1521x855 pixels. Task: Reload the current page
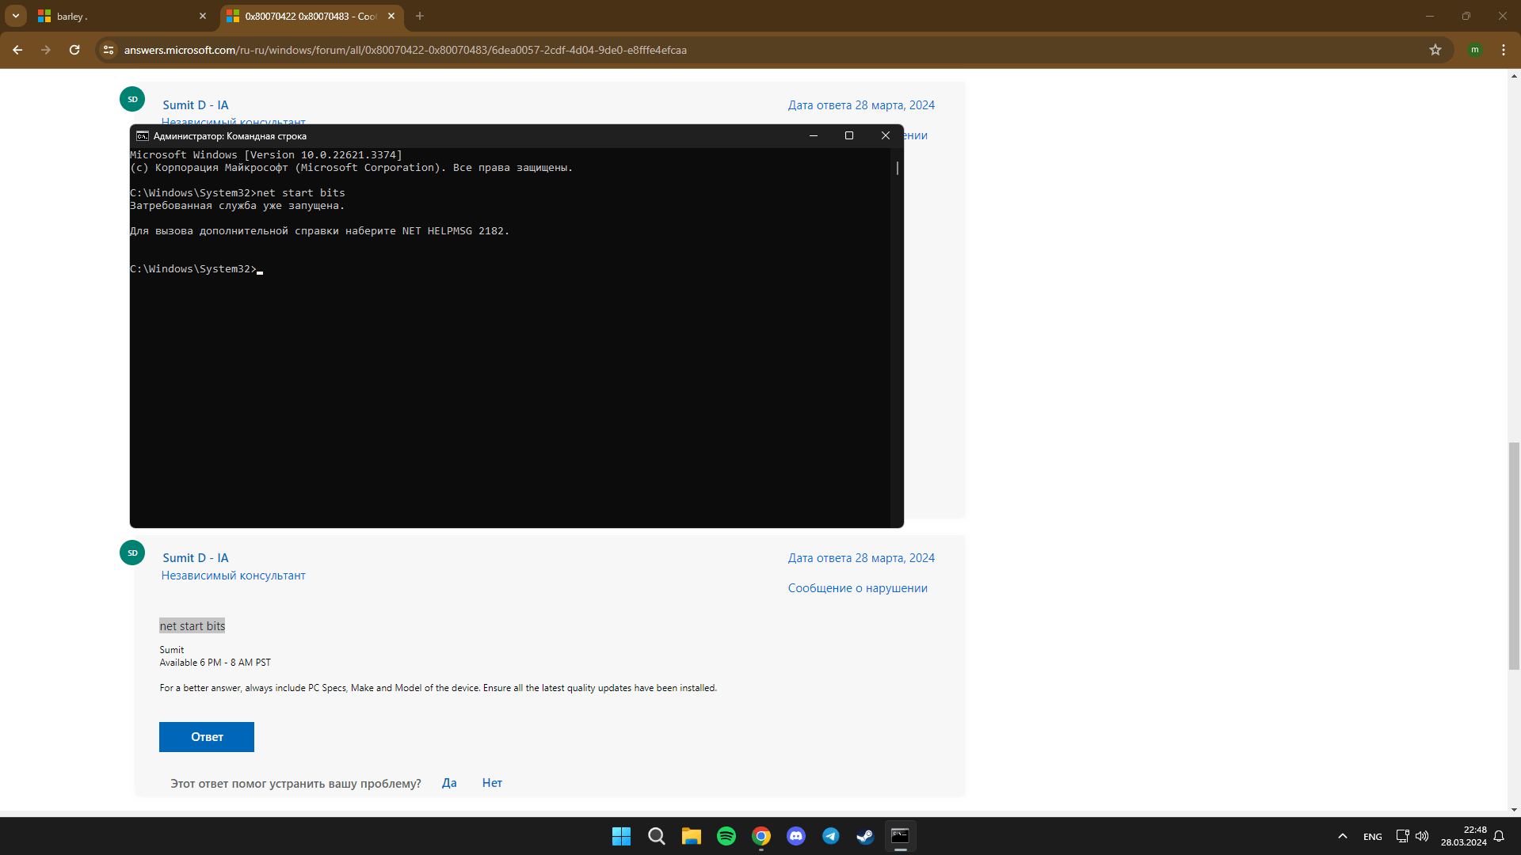click(74, 50)
